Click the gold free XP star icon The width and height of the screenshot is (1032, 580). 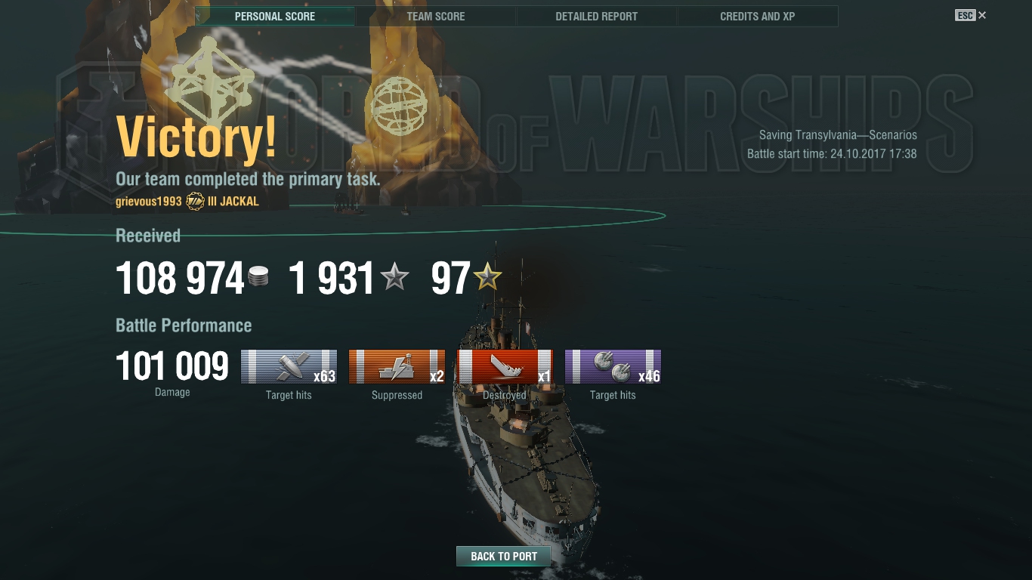487,277
